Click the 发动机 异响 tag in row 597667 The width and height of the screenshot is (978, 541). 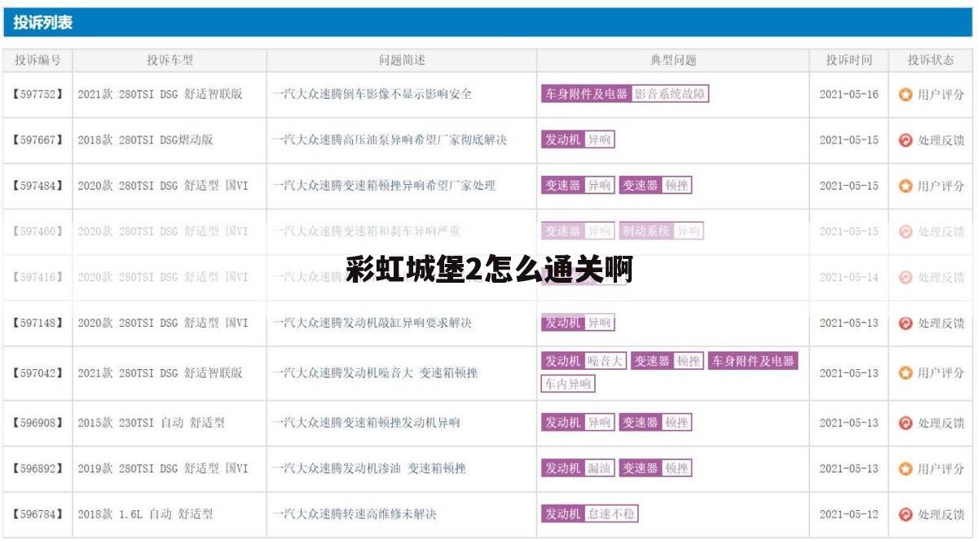[x=578, y=139]
